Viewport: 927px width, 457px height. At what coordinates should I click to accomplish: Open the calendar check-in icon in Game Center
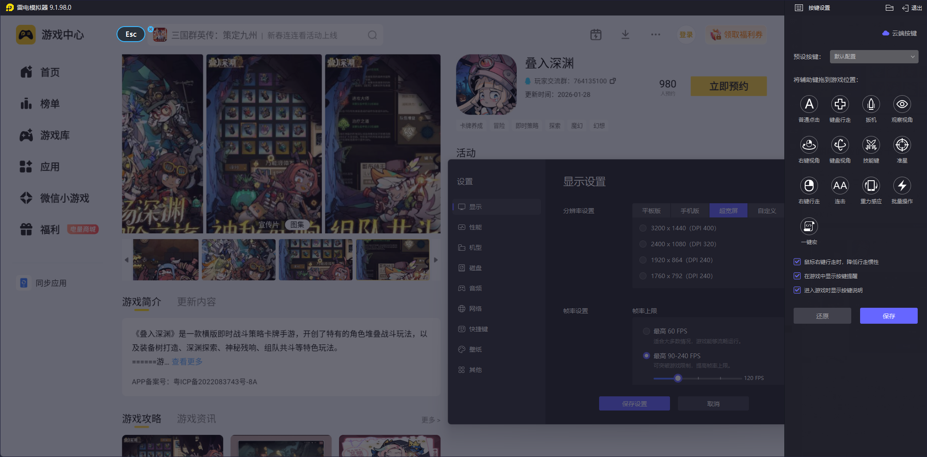click(596, 35)
